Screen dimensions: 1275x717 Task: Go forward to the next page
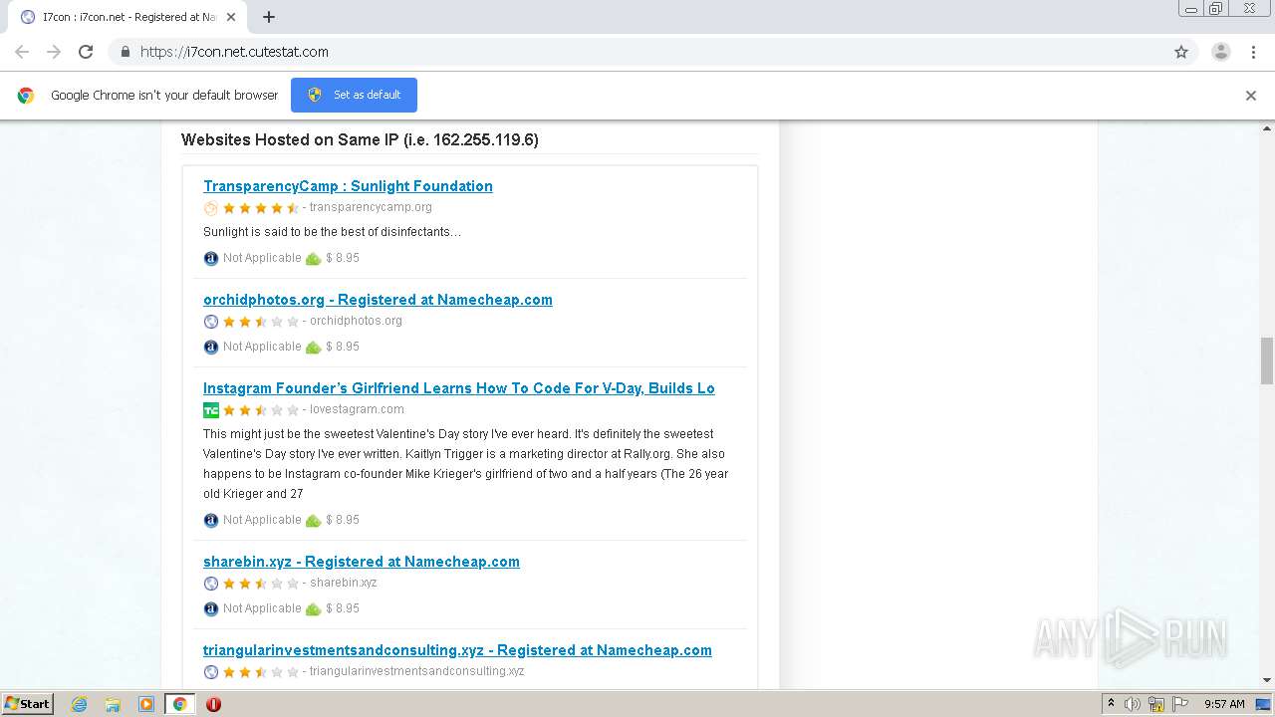(x=54, y=52)
